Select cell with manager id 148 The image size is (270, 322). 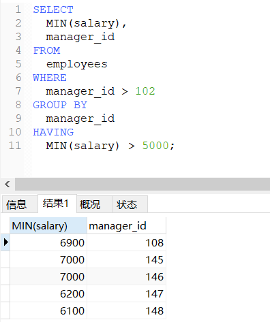126,310
